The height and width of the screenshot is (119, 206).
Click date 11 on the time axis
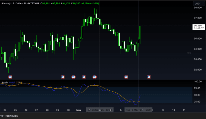(184, 110)
